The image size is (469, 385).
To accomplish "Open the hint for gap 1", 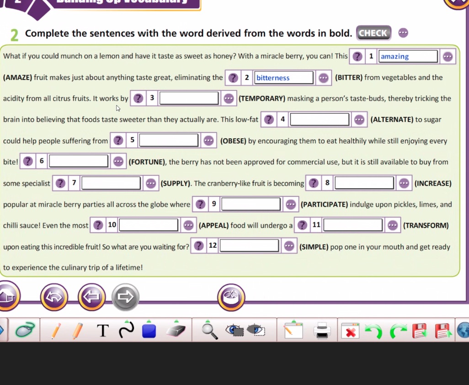I will 357,57.
